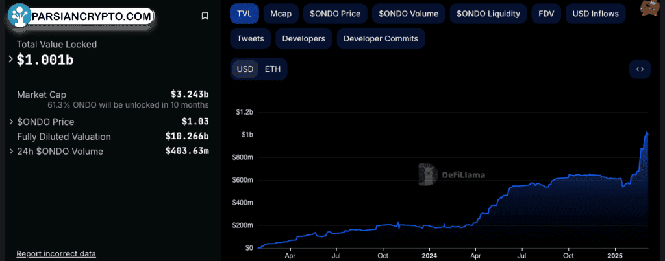Screen dimensions: 665x261
Task: Click the $200m y-axis label
Action: (244, 225)
